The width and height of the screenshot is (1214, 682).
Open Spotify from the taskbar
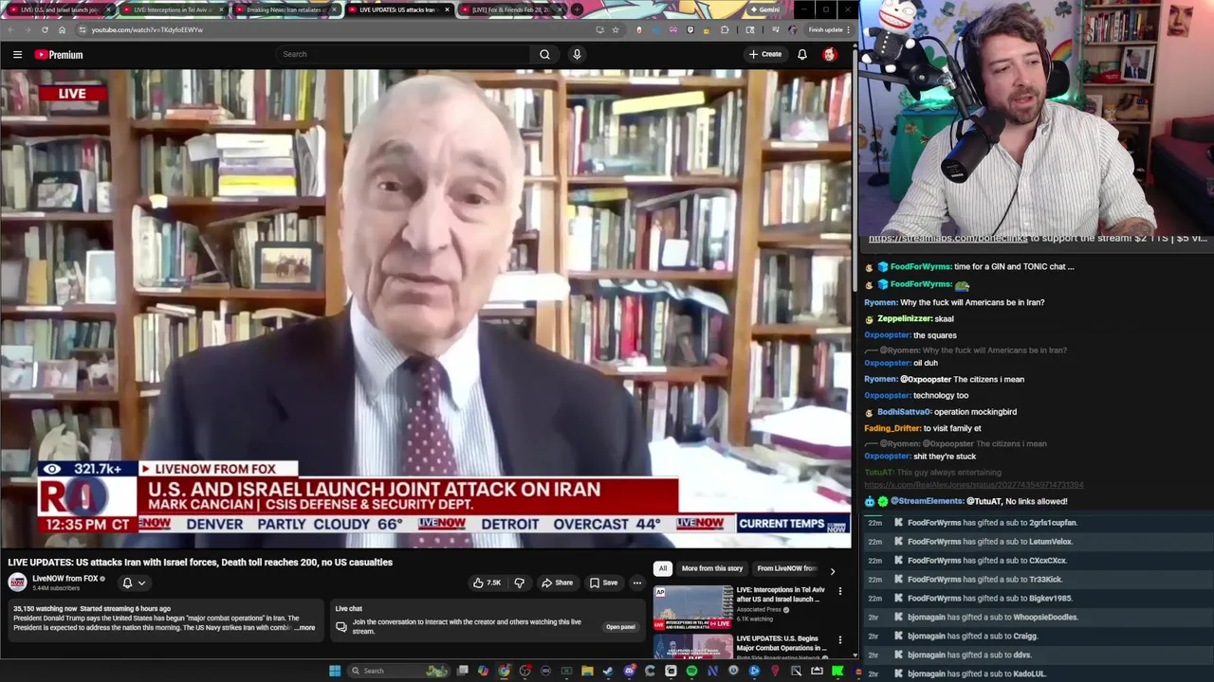[691, 671]
